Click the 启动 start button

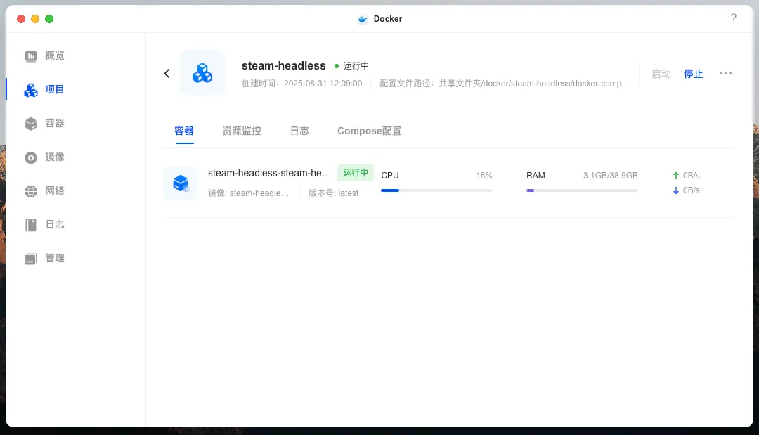661,73
